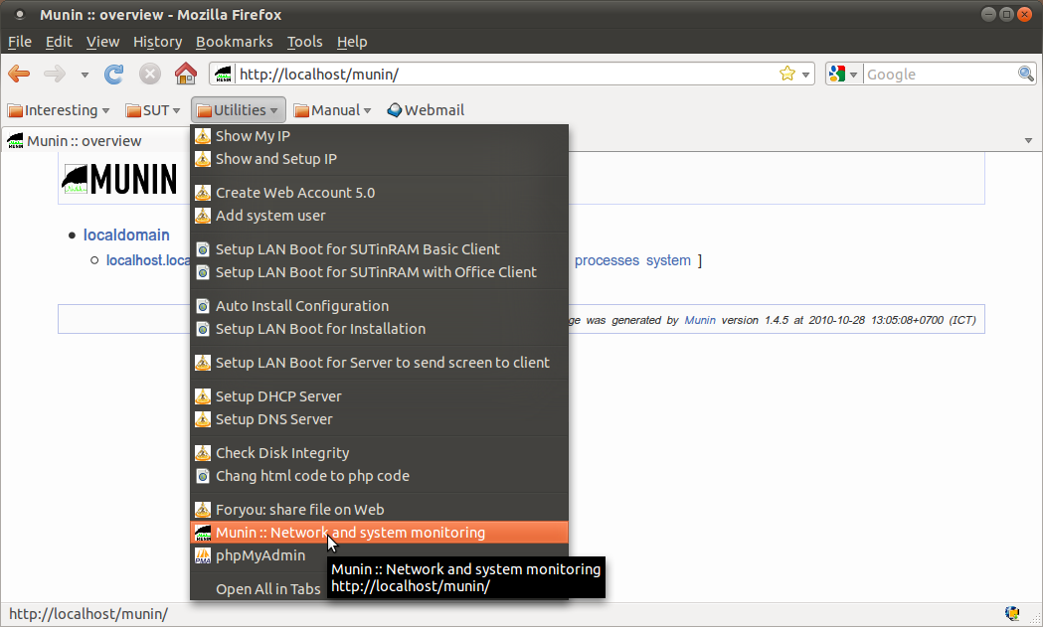Select Check Disk Integrity entry

[x=379, y=453]
